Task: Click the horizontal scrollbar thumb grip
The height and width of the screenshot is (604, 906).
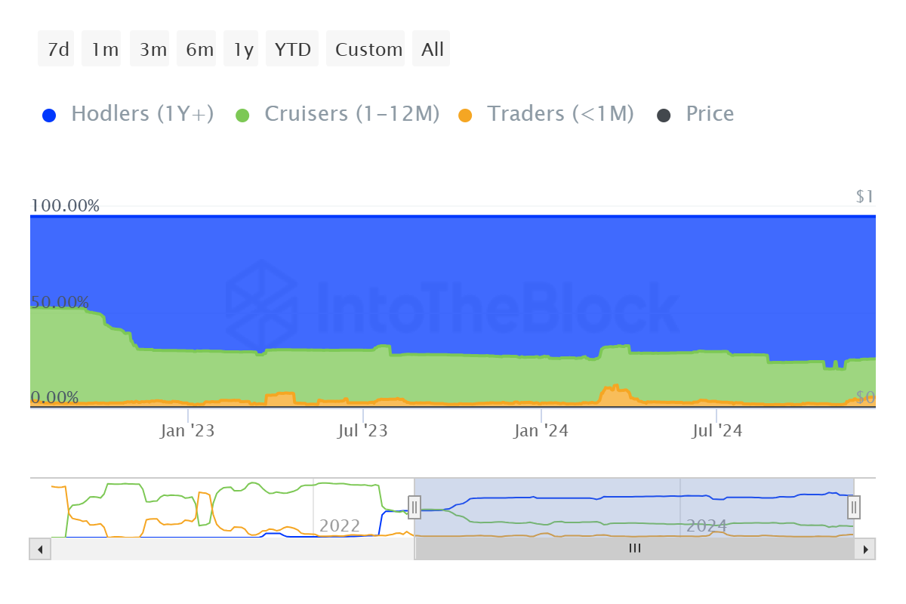Action: point(634,549)
